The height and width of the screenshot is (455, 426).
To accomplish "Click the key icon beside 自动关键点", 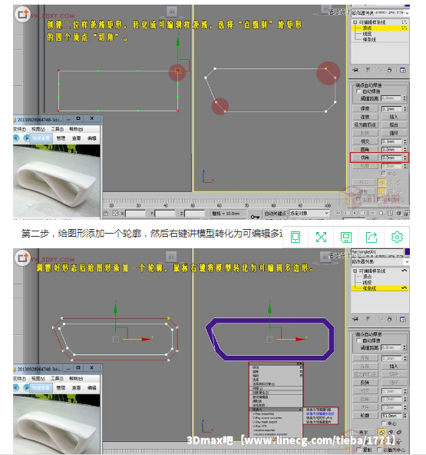I will coord(255,217).
